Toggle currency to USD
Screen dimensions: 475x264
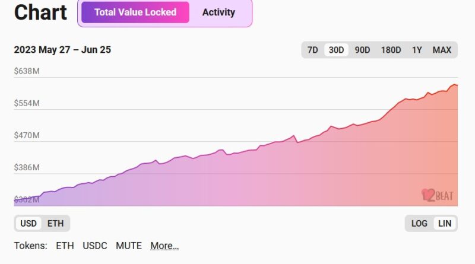point(28,223)
